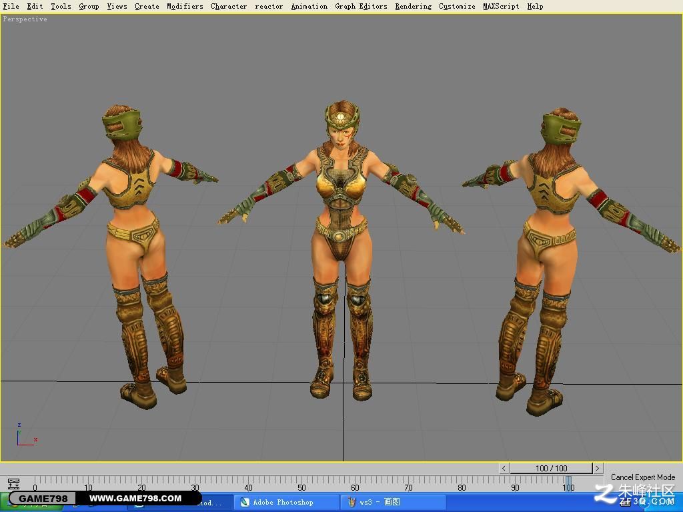Open the MAXScript menu
683x512 pixels.
(x=501, y=6)
